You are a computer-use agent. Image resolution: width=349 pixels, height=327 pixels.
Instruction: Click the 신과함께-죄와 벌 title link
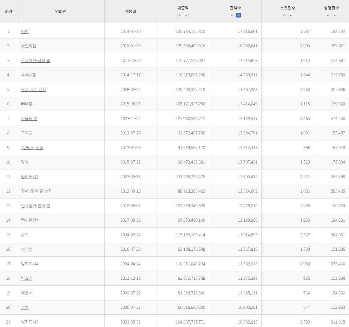(x=35, y=61)
